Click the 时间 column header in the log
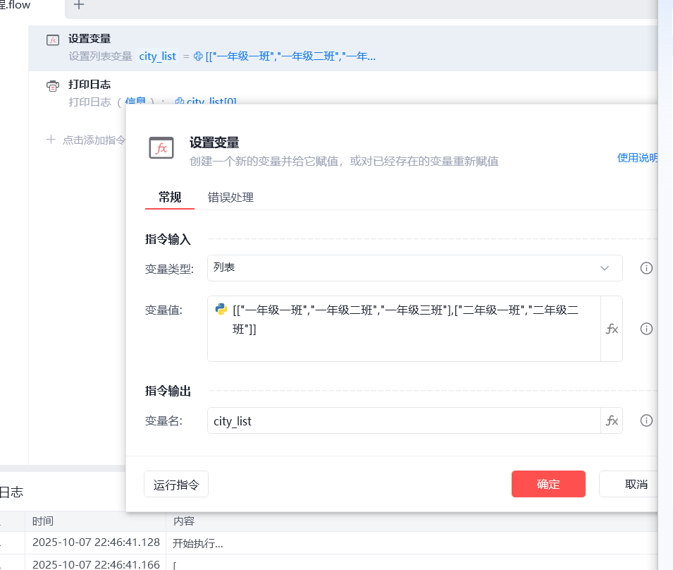The height and width of the screenshot is (570, 673). click(x=43, y=521)
